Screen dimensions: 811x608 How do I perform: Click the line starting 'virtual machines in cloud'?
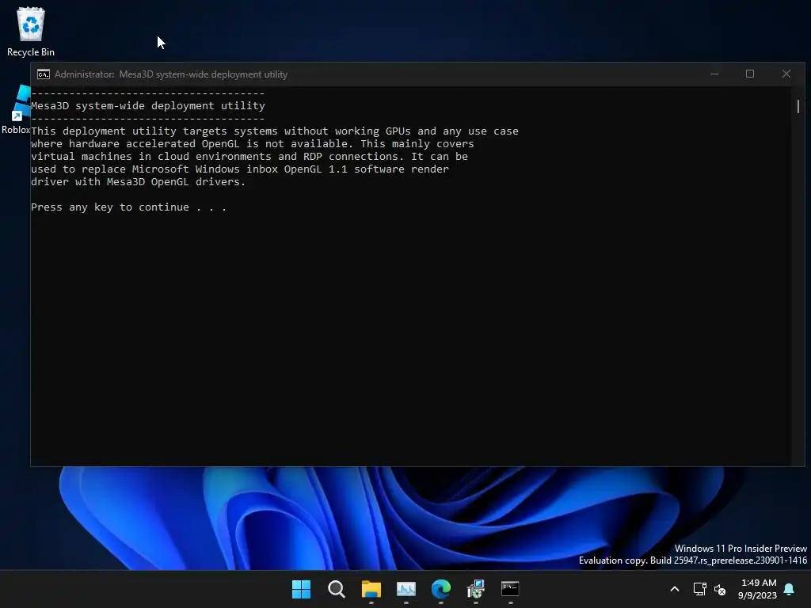click(249, 157)
